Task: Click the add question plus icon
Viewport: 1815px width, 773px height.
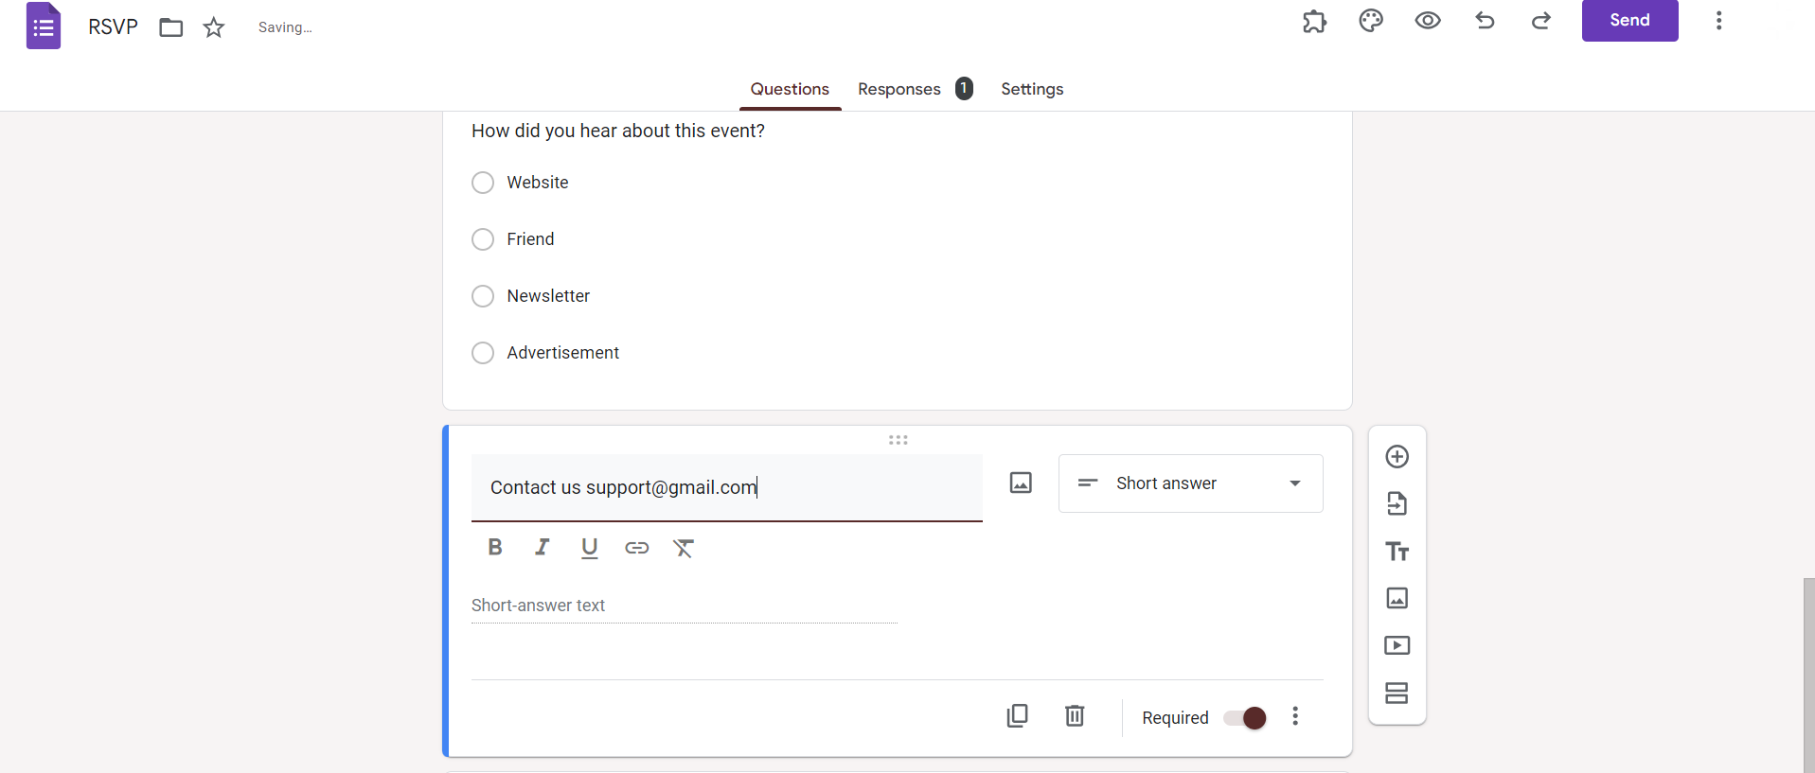Action: coord(1397,457)
